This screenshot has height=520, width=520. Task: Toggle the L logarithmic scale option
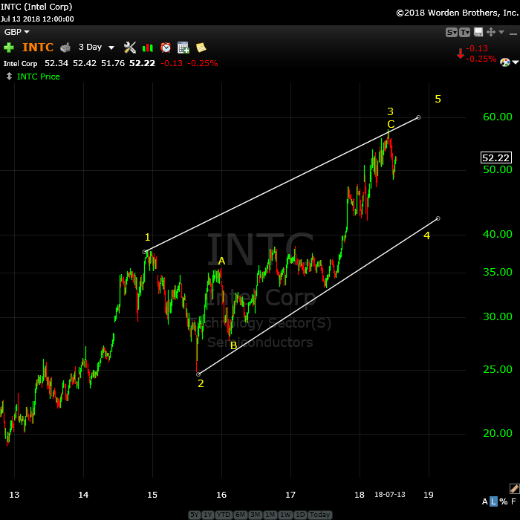click(x=494, y=501)
